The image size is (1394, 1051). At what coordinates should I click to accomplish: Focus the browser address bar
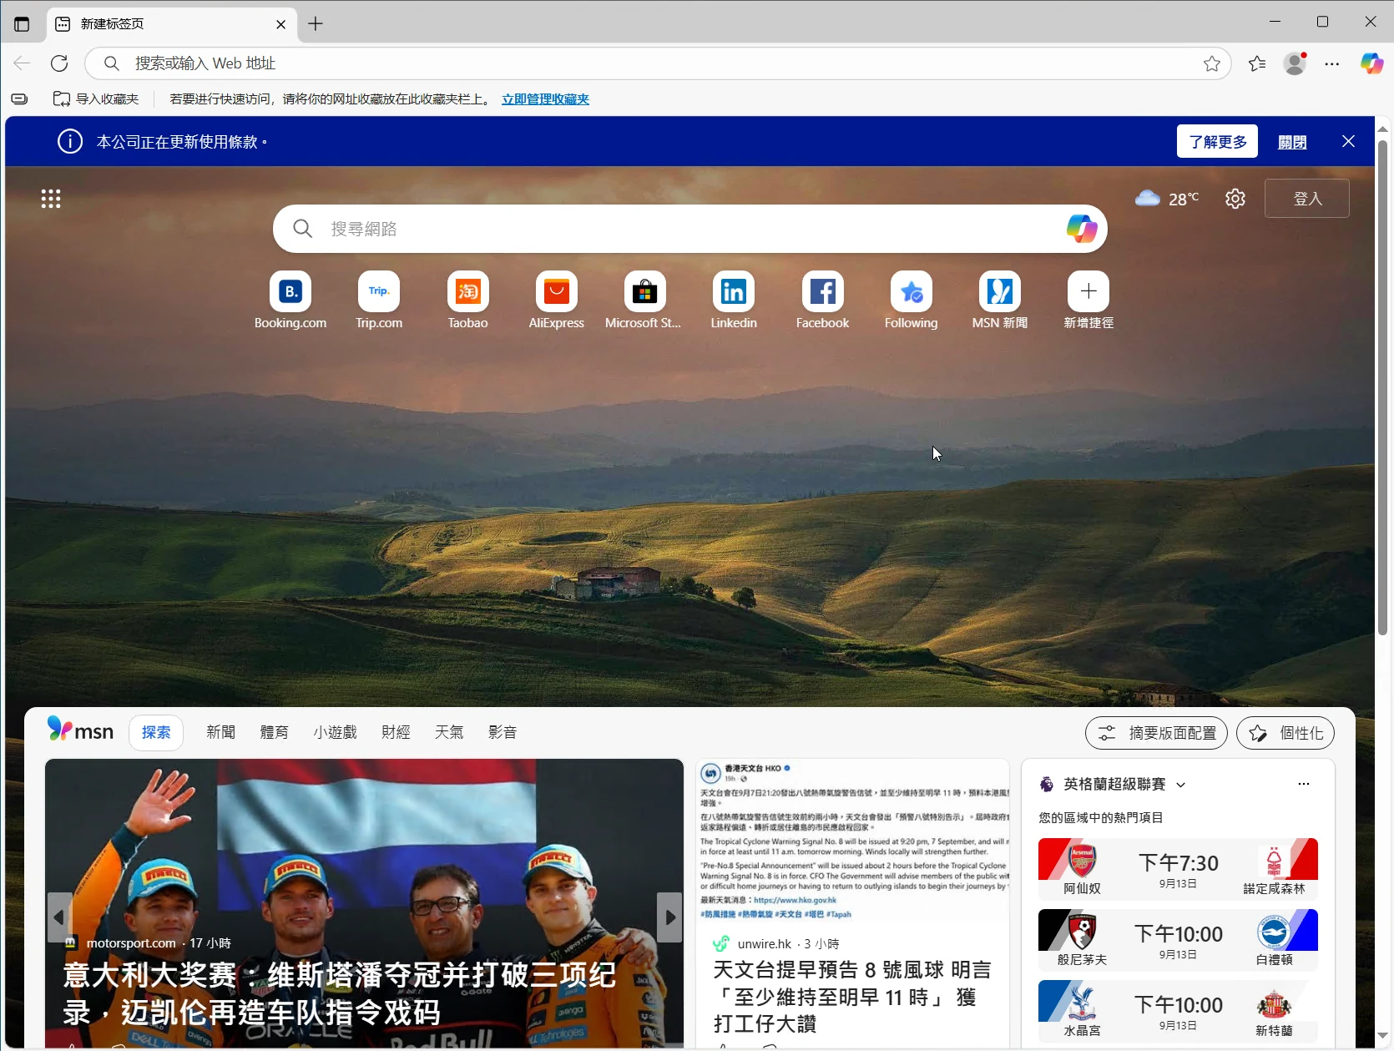(x=658, y=63)
